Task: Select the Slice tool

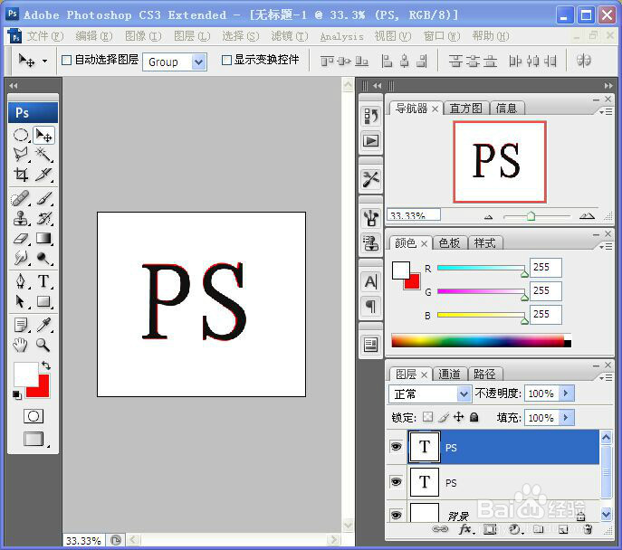Action: point(43,175)
